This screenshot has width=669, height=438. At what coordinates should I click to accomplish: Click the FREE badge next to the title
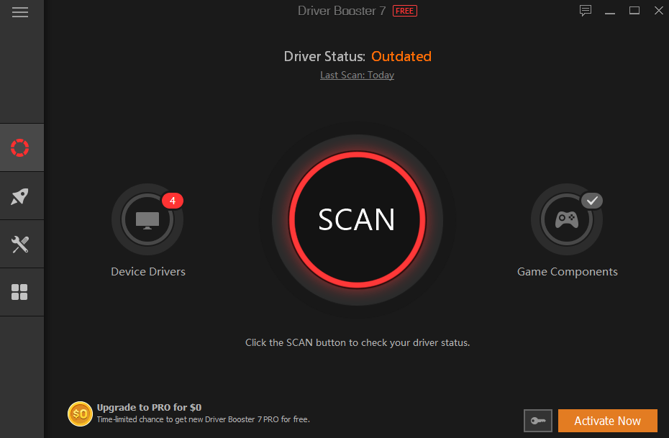404,11
